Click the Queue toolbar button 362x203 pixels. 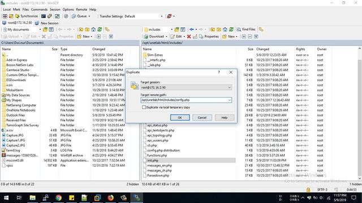pyautogui.click(x=79, y=16)
